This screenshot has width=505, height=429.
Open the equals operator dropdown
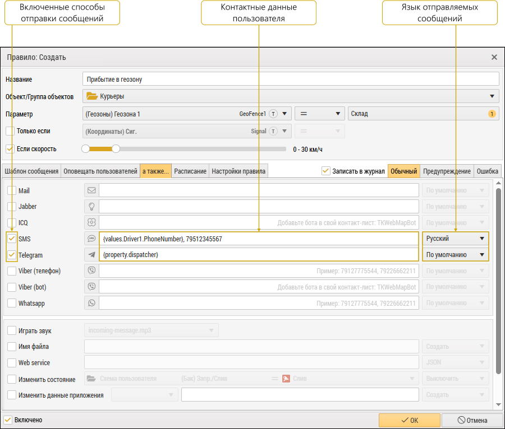pos(320,114)
